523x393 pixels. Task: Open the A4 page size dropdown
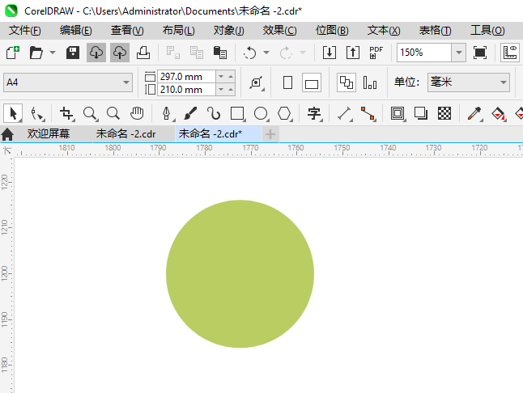[68, 82]
